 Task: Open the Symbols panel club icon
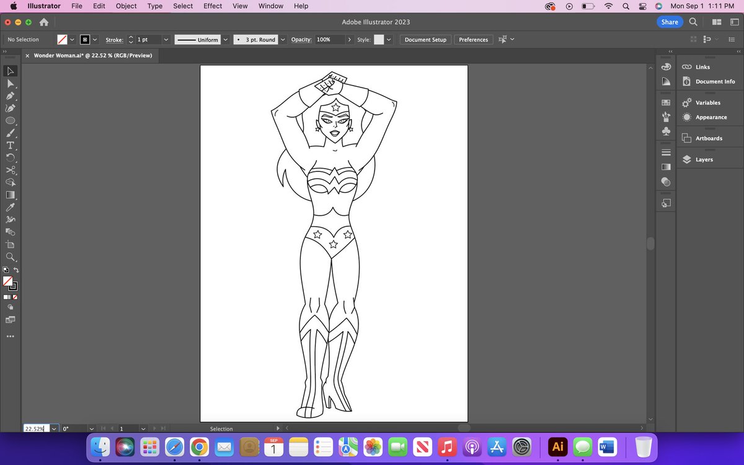click(666, 131)
